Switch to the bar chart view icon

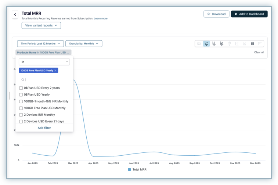[x=214, y=44]
